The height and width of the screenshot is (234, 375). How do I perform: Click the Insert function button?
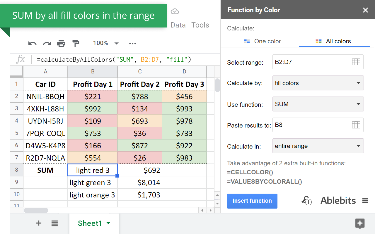252,201
